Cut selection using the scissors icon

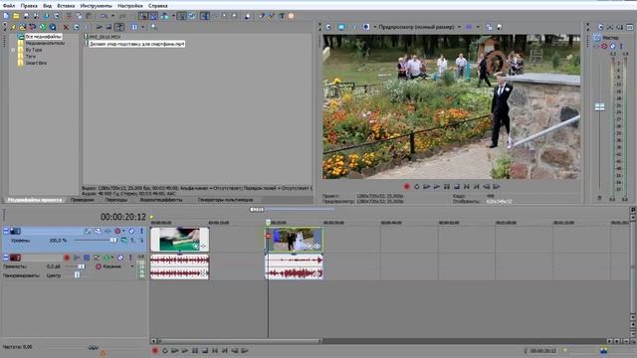coord(69,16)
